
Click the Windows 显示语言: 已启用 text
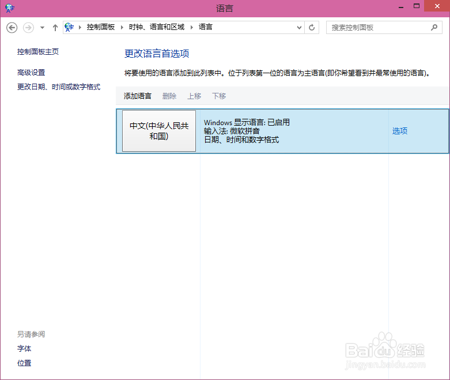point(247,122)
